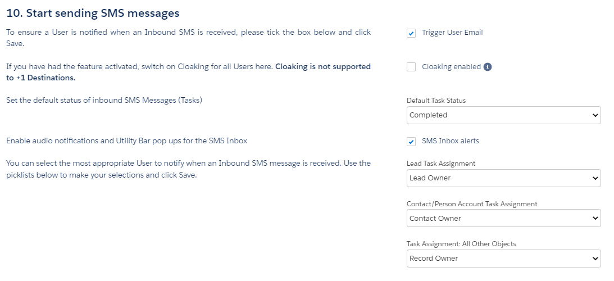Click the Trigger User Email label text
614x281 pixels.
(x=452, y=33)
